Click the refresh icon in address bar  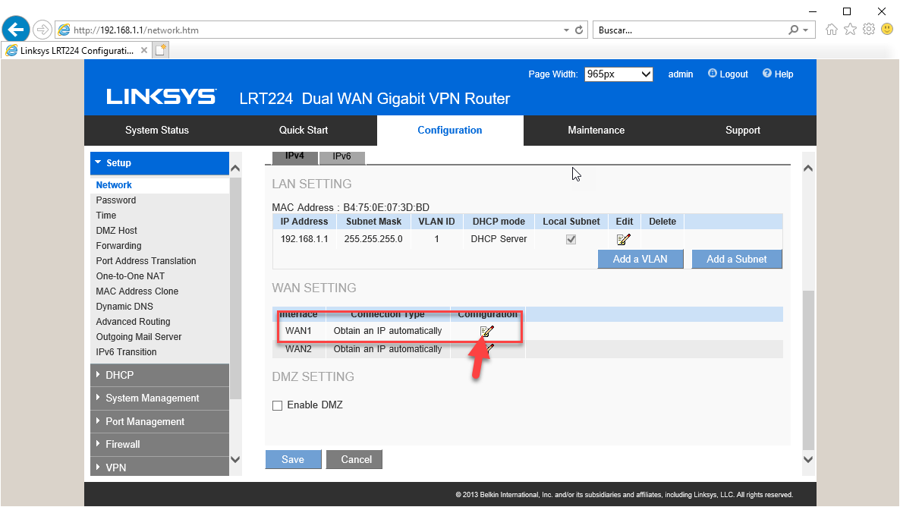point(580,30)
